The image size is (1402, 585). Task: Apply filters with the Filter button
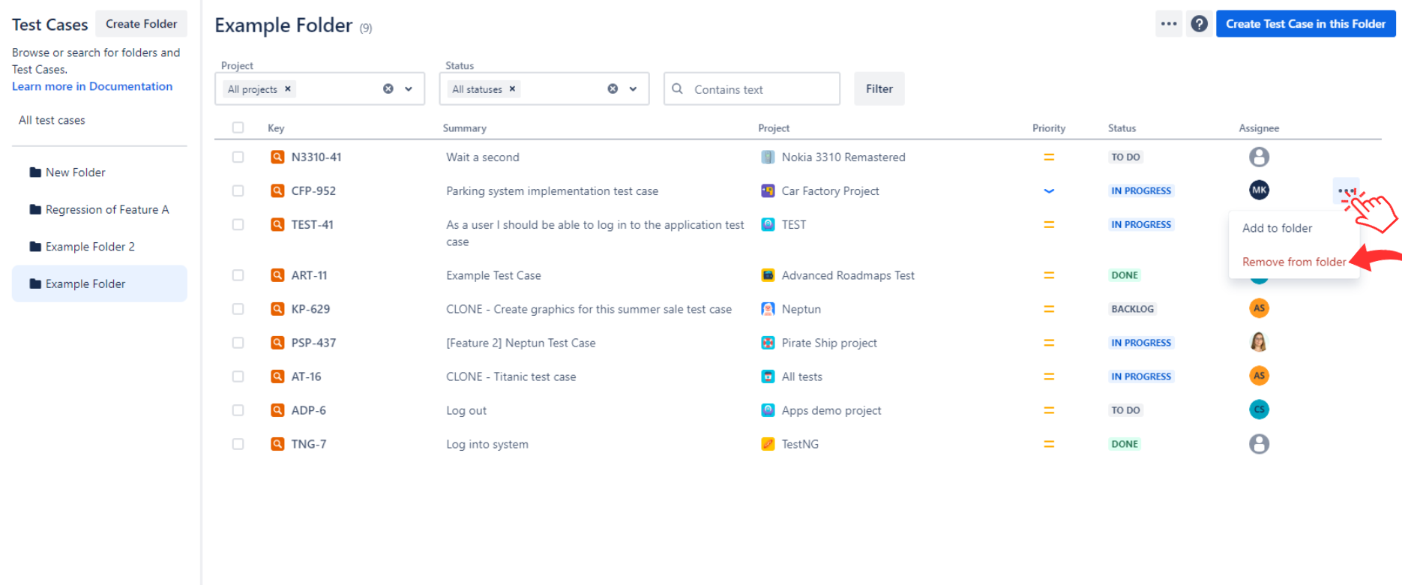click(879, 88)
